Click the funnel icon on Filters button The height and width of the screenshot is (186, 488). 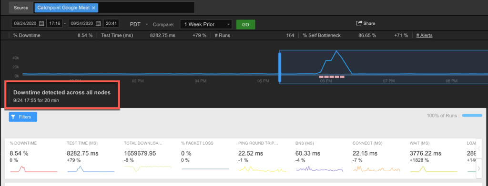pyautogui.click(x=13, y=117)
